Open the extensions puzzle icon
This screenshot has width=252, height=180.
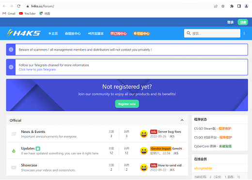tap(232, 6)
